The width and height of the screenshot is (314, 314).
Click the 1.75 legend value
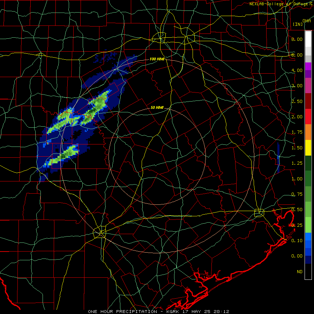coord(297,132)
